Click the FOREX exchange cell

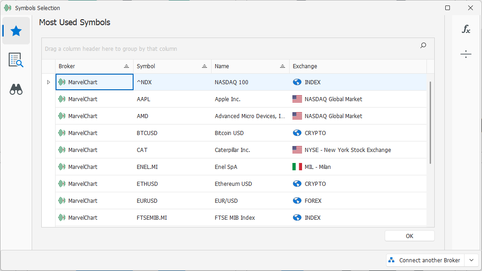(x=358, y=201)
